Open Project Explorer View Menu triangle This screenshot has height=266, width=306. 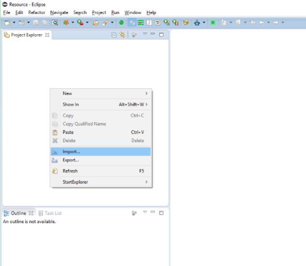[145, 34]
